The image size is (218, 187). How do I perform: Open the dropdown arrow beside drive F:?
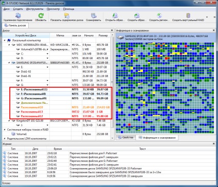47,81
